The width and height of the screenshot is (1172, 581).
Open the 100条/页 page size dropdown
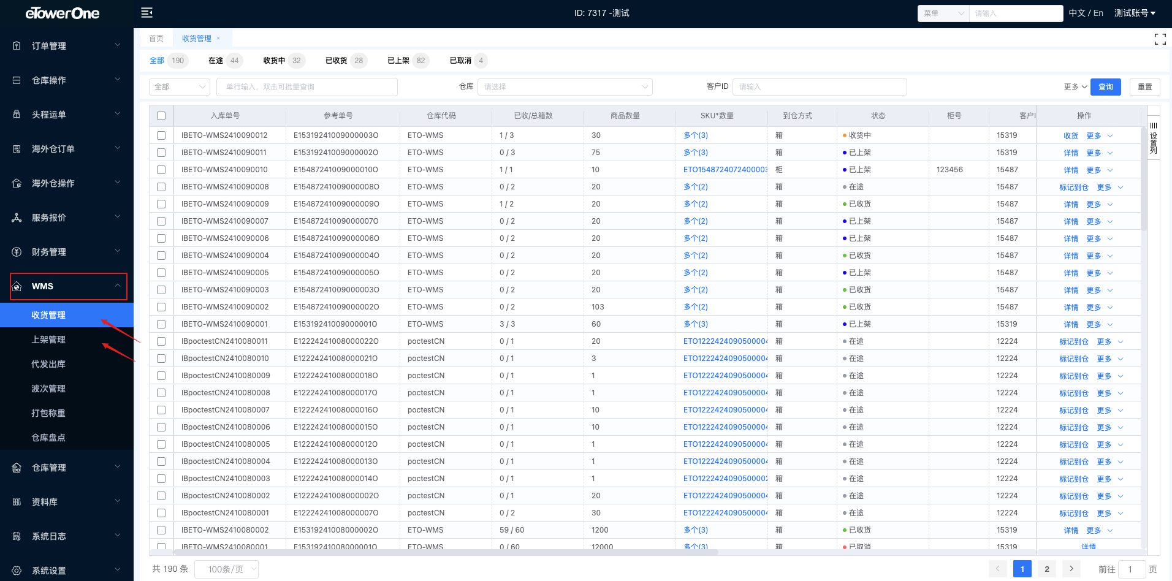click(226, 569)
